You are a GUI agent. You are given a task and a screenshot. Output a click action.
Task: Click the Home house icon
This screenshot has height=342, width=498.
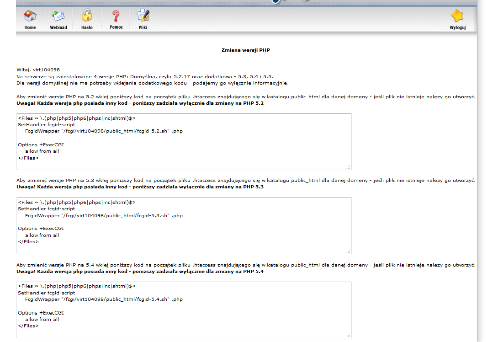coord(30,16)
